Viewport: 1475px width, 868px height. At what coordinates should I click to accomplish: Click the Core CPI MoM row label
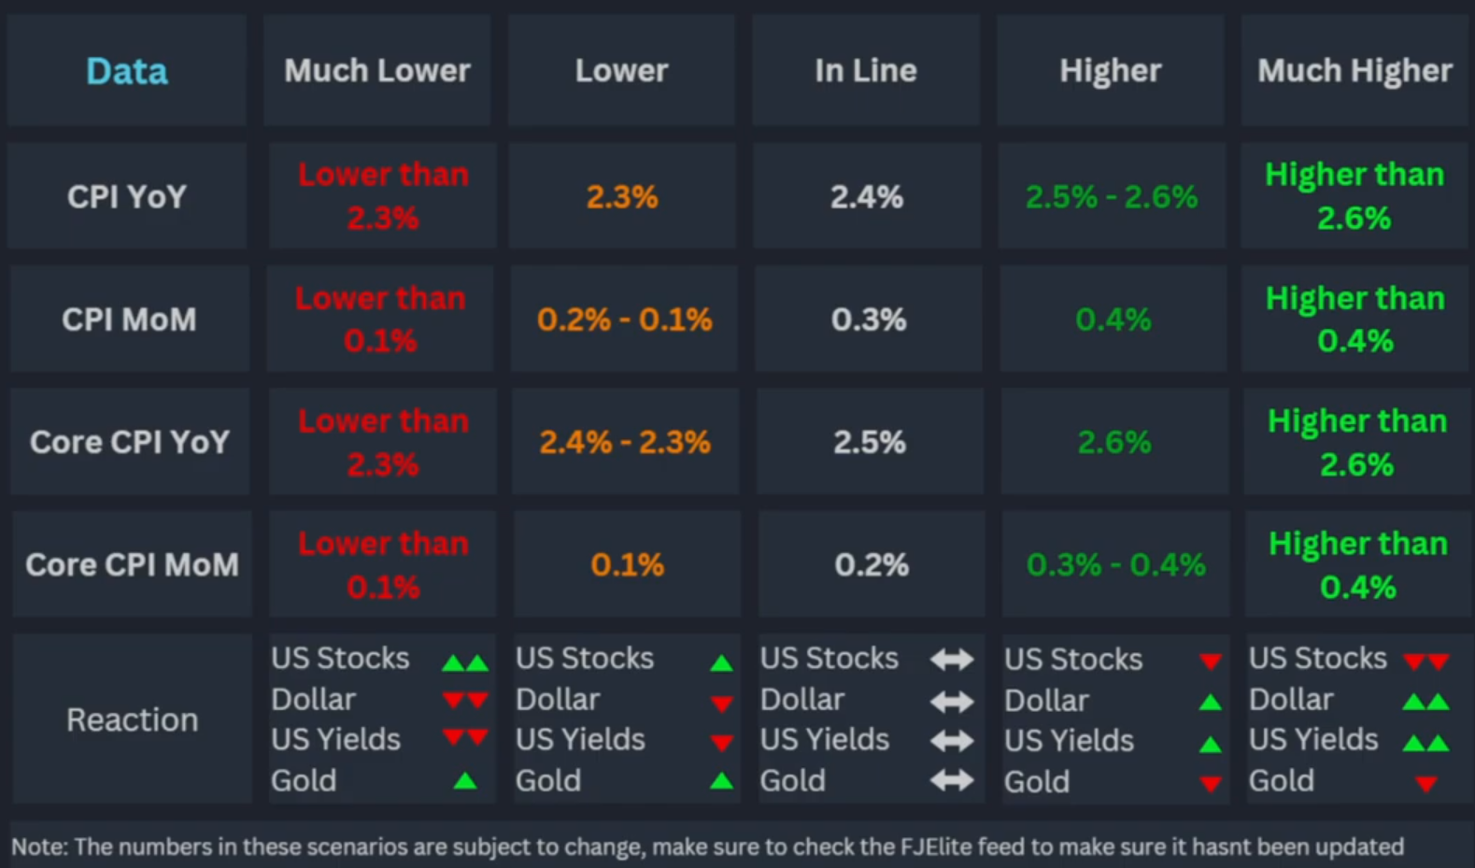coord(132,564)
